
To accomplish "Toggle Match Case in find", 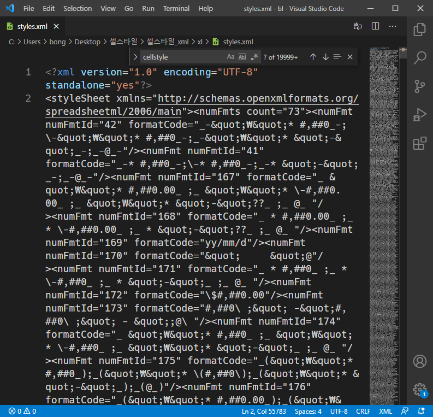I will [x=230, y=57].
